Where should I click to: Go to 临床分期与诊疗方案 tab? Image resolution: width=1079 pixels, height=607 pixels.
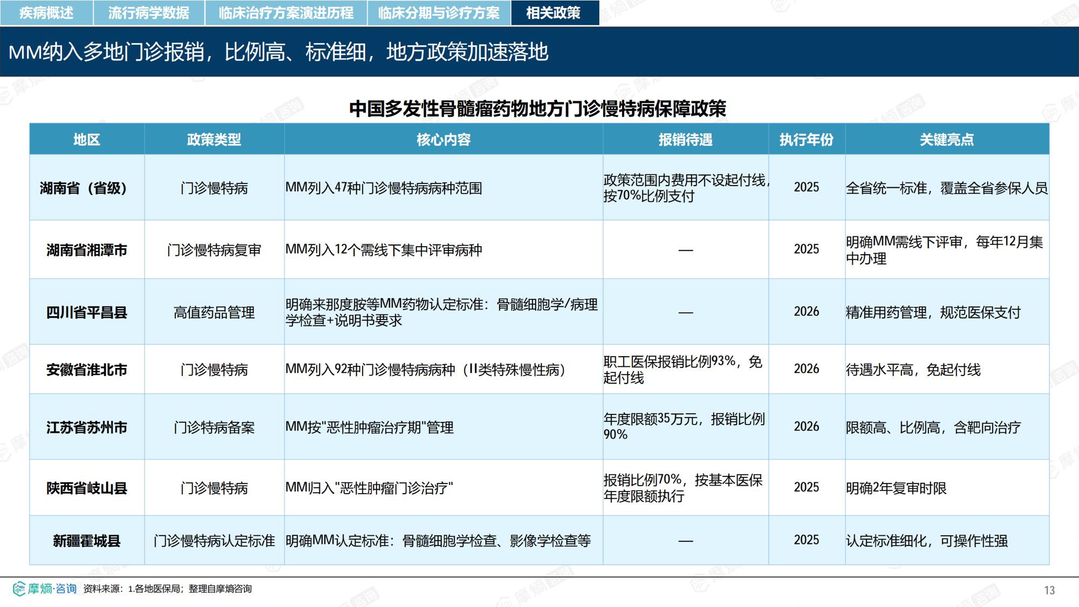pos(439,12)
